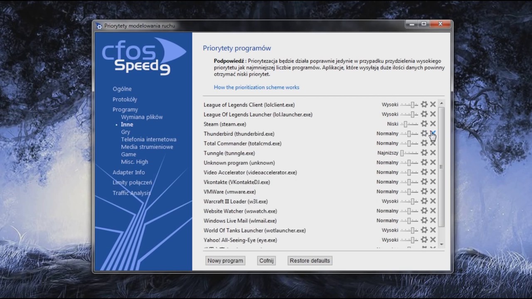
Task: Open gear settings for Video Accelerator
Action: (x=424, y=172)
